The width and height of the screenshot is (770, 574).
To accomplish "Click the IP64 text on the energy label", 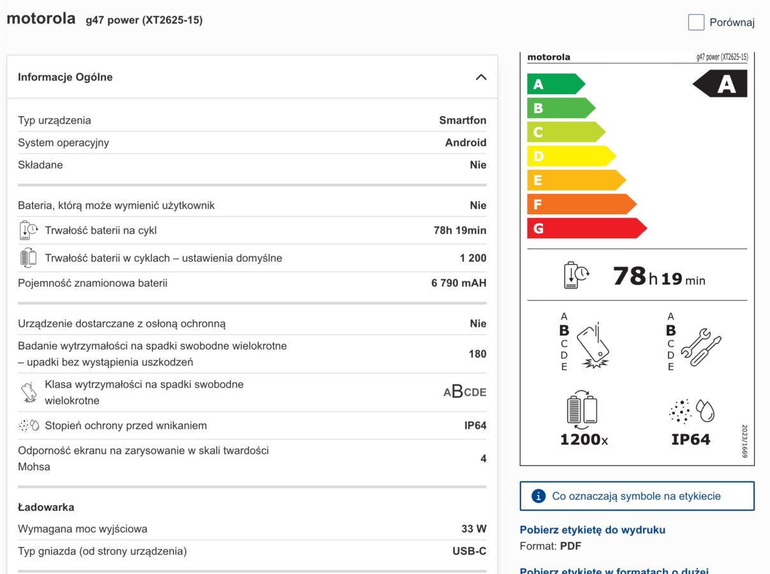I will [x=691, y=439].
